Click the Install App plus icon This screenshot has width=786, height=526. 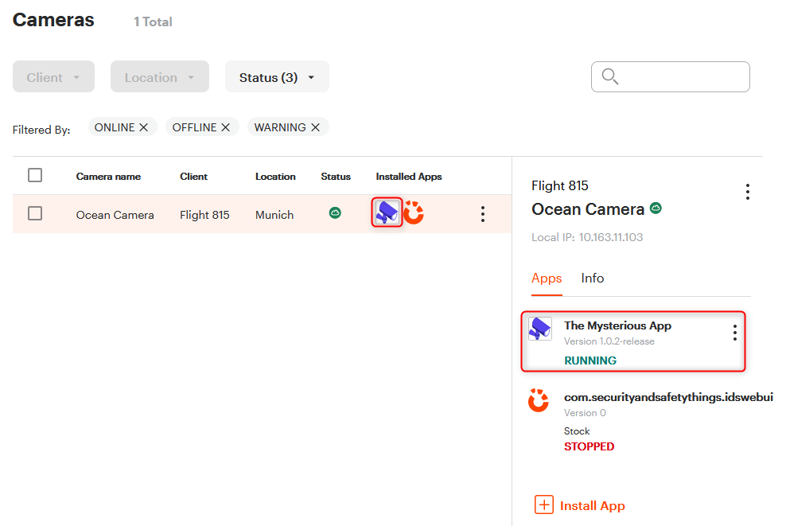coord(544,505)
